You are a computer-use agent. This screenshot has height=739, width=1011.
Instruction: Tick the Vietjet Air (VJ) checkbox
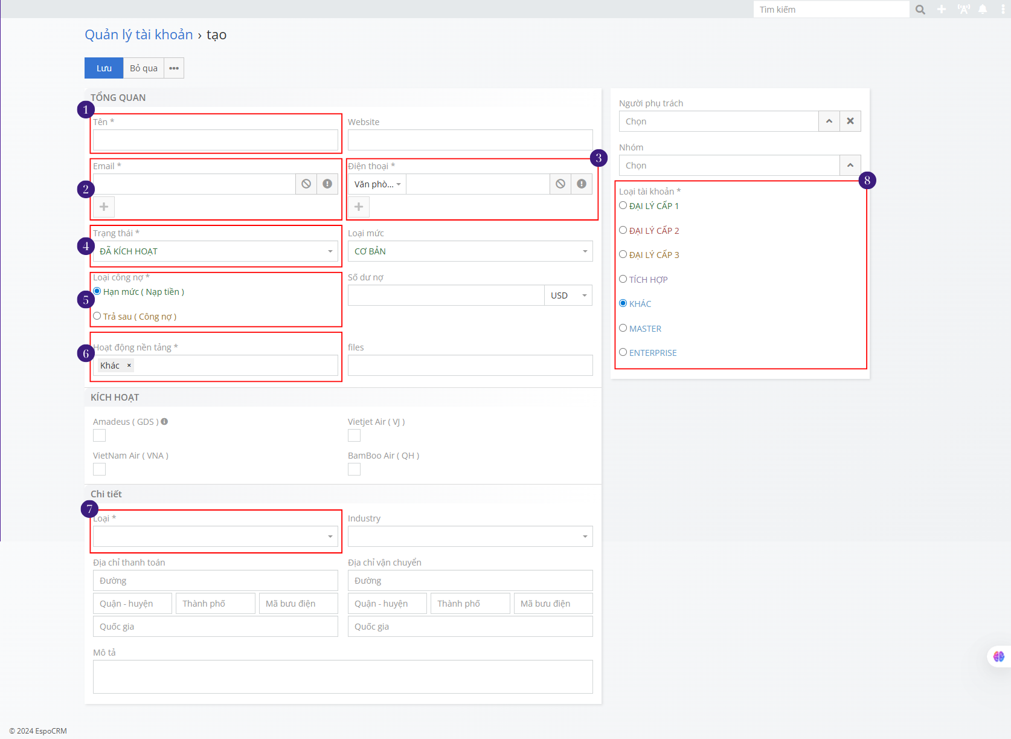point(355,436)
